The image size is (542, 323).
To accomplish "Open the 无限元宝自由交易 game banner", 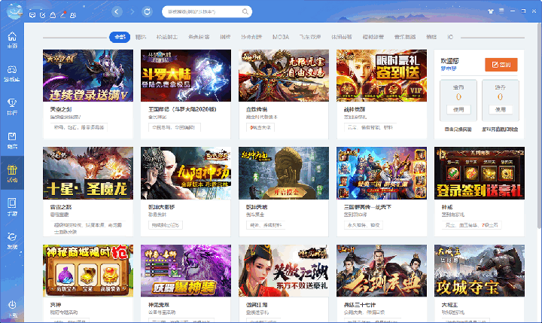I will (x=284, y=75).
